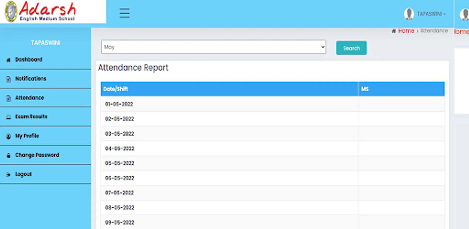Open the hamburger menu icon
469x229 pixels.
[x=124, y=13]
